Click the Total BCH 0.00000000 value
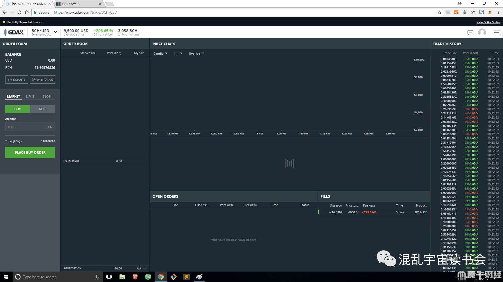This screenshot has width=503, height=282. 48,141
